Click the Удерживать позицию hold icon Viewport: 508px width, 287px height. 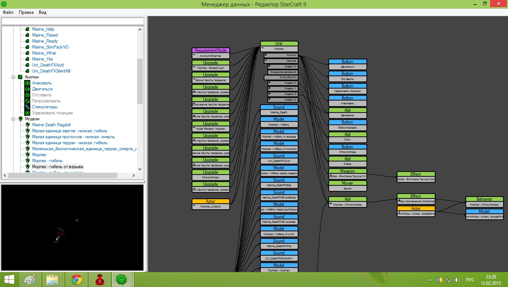[x=27, y=113]
